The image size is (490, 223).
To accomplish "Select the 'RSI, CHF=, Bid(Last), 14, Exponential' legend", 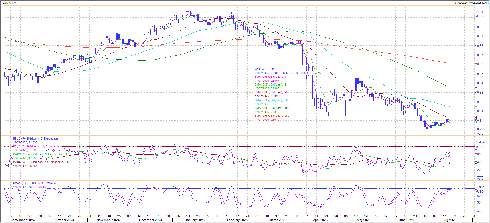I will pos(36,147).
